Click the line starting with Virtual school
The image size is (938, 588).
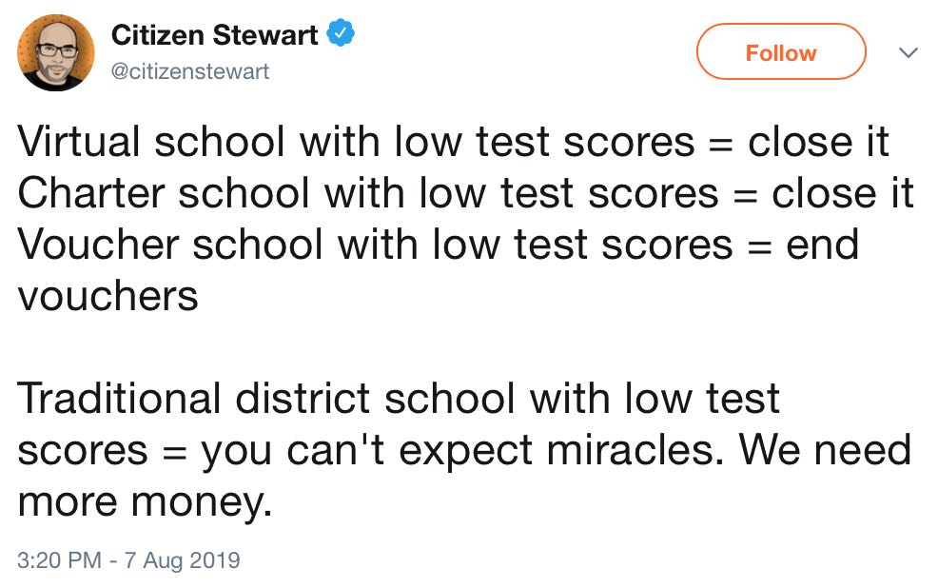click(454, 142)
